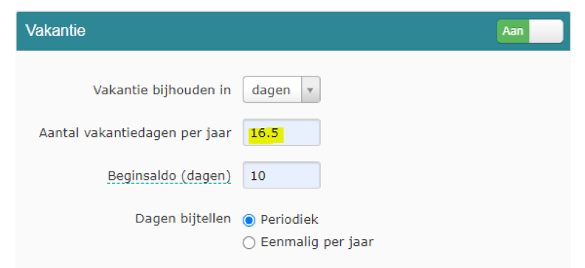Click the selected value dagen in combo box
This screenshot has width=585, height=268.
click(271, 90)
